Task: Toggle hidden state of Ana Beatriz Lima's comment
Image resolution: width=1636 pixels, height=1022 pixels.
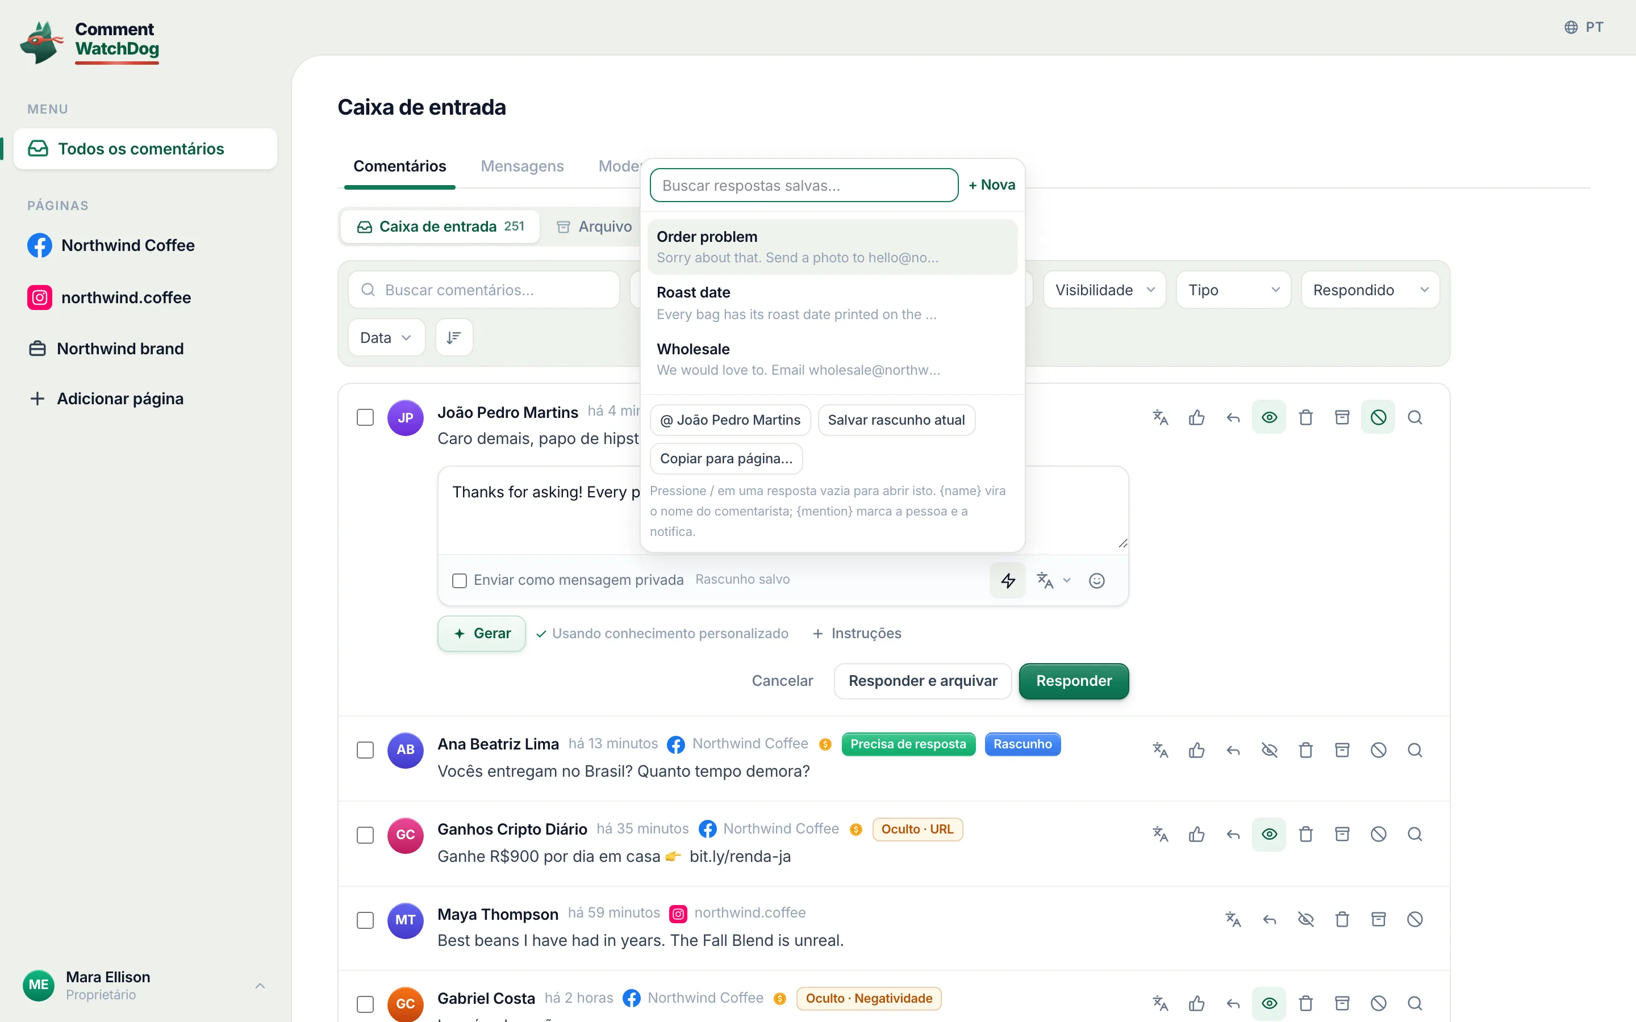Action: pyautogui.click(x=1270, y=749)
